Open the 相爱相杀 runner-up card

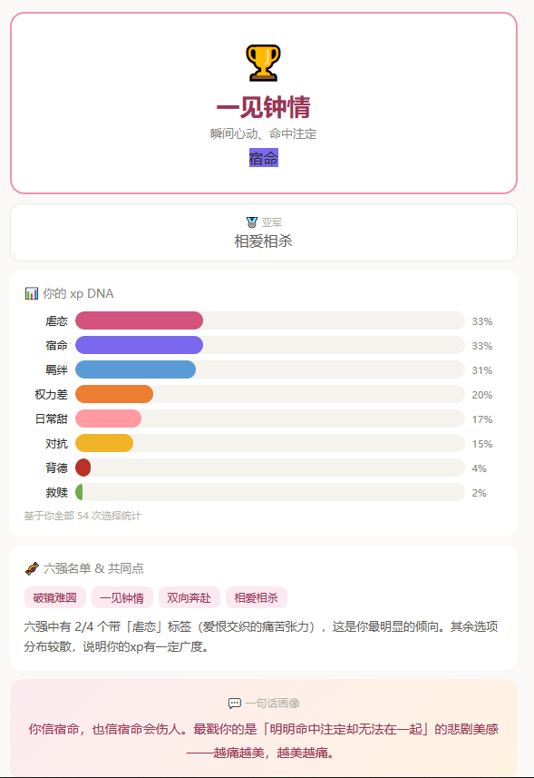[264, 232]
